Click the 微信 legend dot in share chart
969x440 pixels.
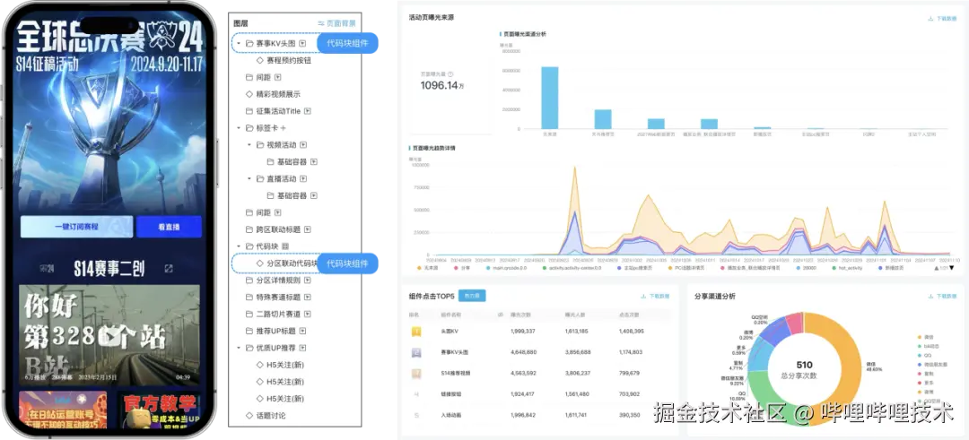click(x=920, y=337)
